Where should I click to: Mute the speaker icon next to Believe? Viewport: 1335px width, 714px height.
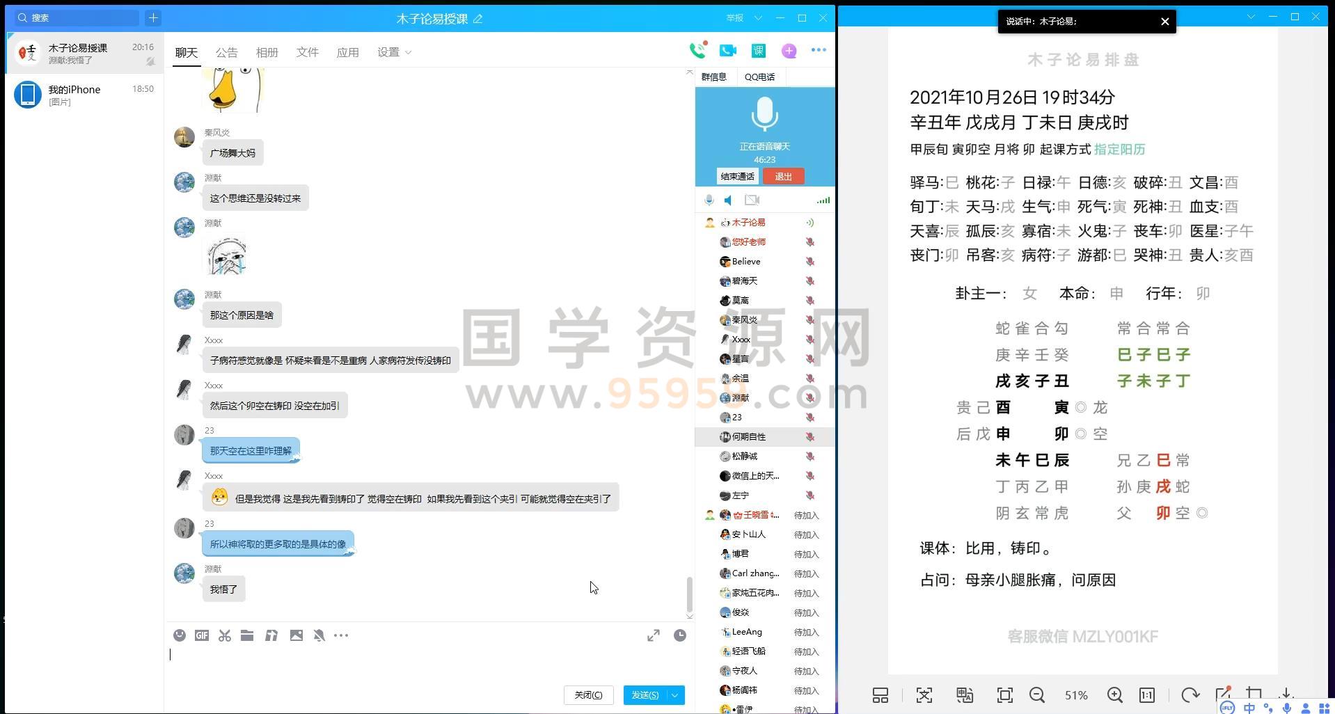tap(809, 262)
